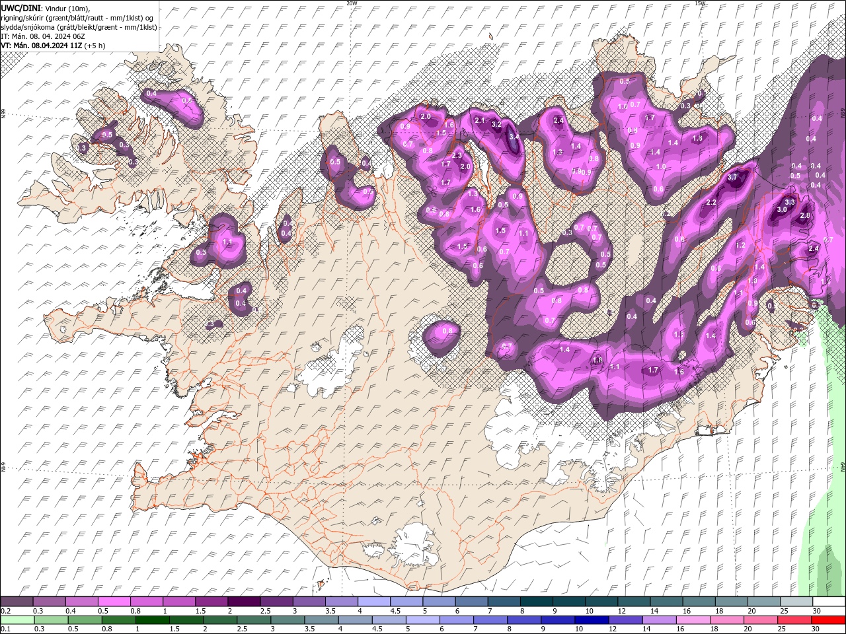Image resolution: width=846 pixels, height=634 pixels.
Task: Click the 3.4 snowfall value on the map
Action: click(514, 137)
